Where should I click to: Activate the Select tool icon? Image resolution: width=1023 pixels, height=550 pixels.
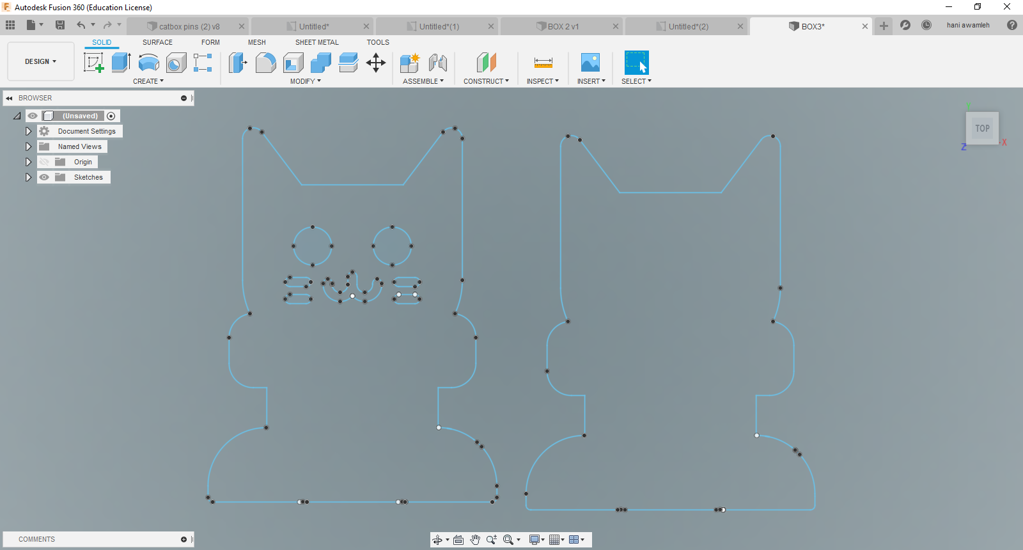click(636, 63)
